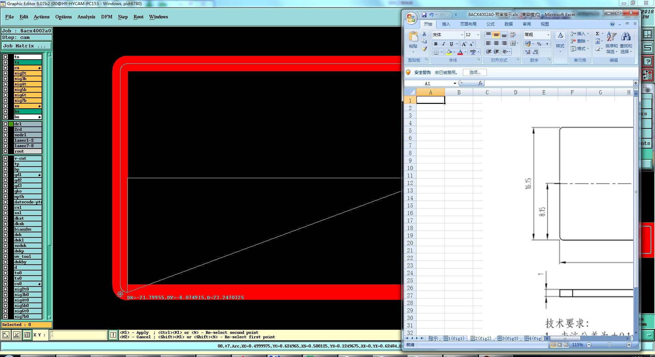Increase decimal places in Excel
The height and width of the screenshot is (357, 655).
click(528, 52)
